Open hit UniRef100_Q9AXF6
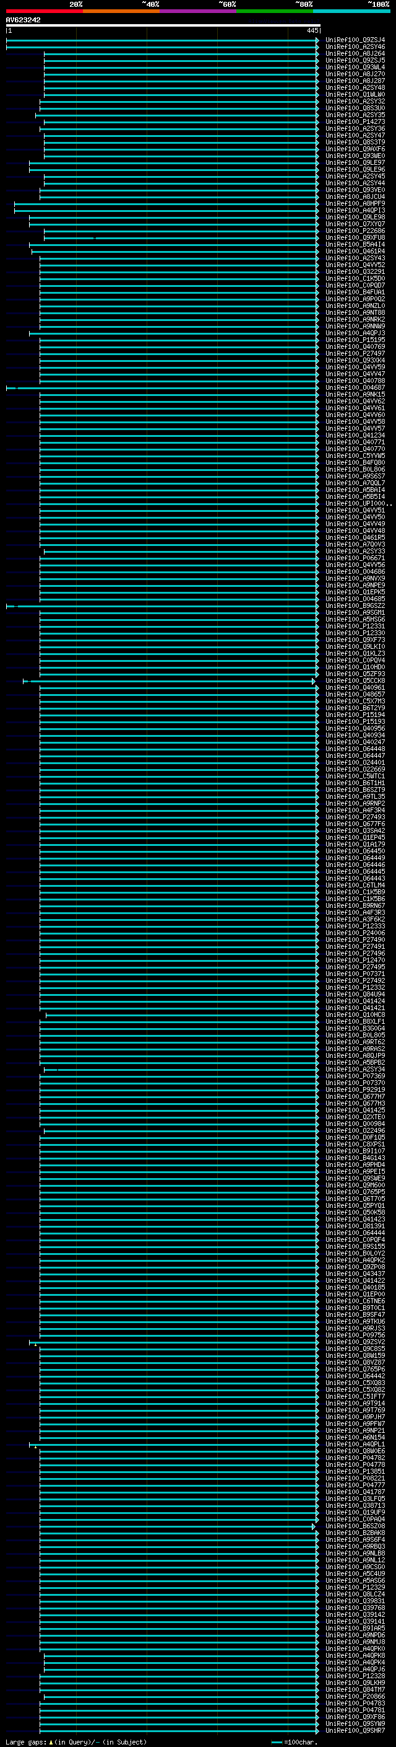The width and height of the screenshot is (396, 1747). click(355, 149)
